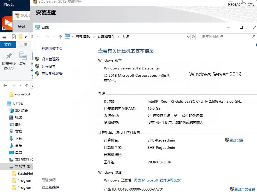Expand chevron after 控制面板 breadcrumb
The height and width of the screenshot is (192, 257).
click(x=94, y=37)
